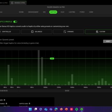Launch Outlook from the taskbar
This screenshot has width=112, height=112.
click(x=46, y=109)
